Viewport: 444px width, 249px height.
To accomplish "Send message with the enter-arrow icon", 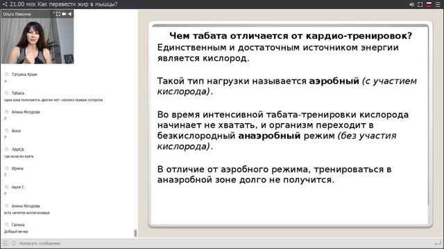I will (438, 243).
